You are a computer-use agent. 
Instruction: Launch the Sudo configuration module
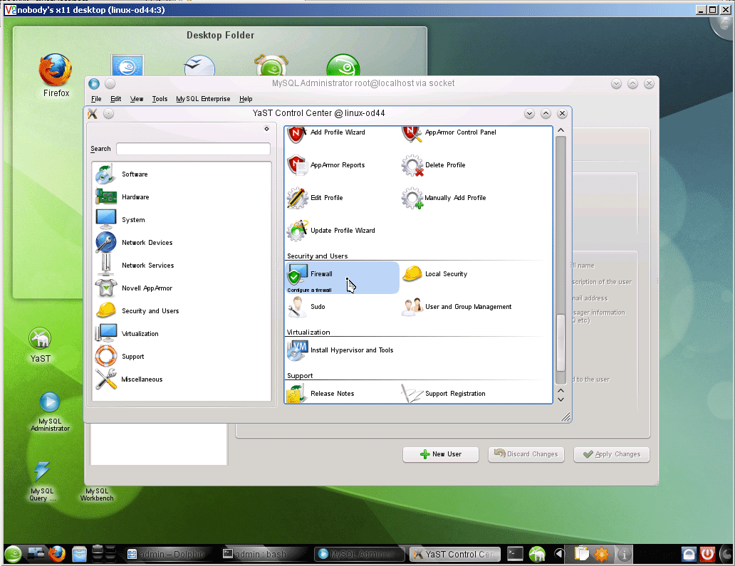(x=306, y=307)
